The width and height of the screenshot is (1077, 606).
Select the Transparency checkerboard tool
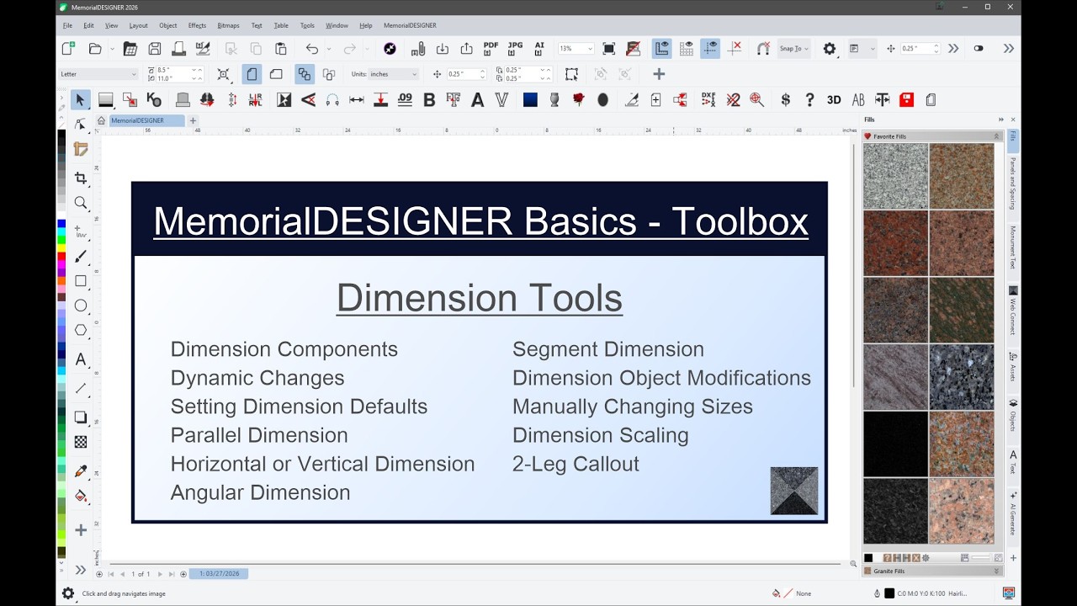click(x=81, y=442)
